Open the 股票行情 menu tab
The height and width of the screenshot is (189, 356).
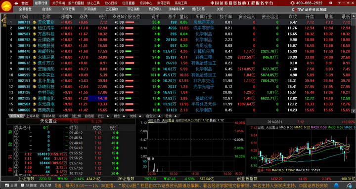pyautogui.click(x=42, y=3)
